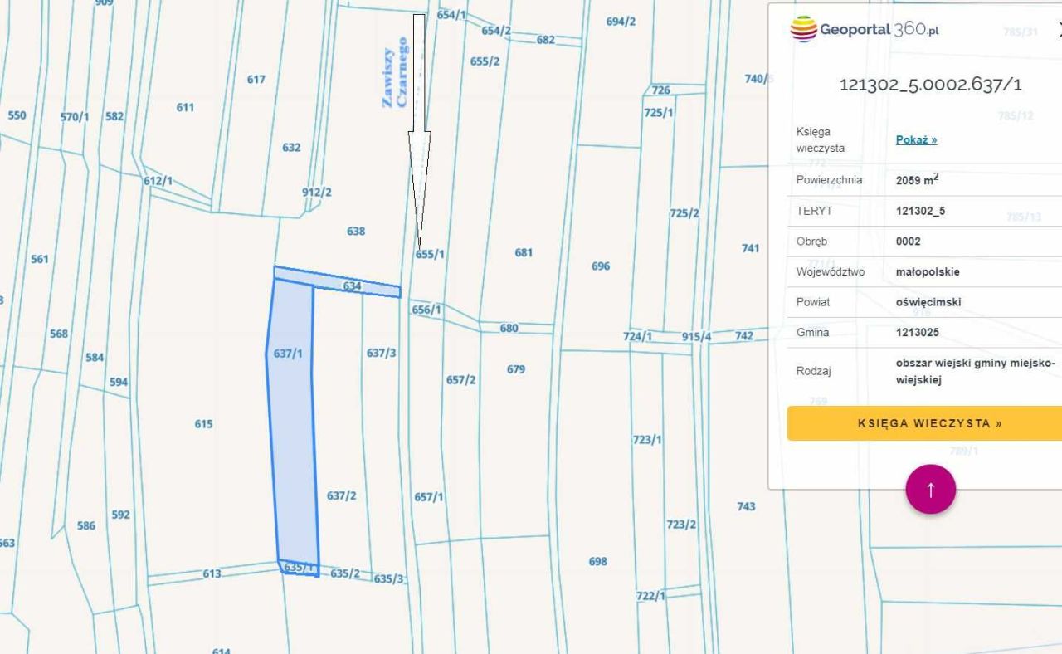Click parcel label 594

click(x=119, y=383)
